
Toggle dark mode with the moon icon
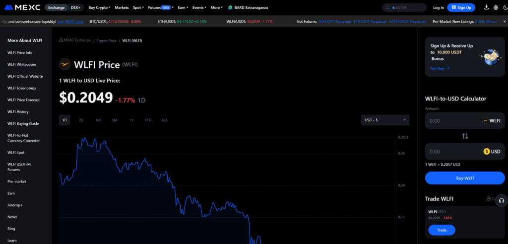pyautogui.click(x=505, y=7)
